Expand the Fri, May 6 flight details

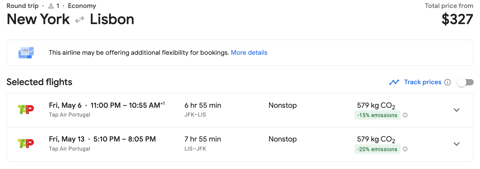[457, 110]
